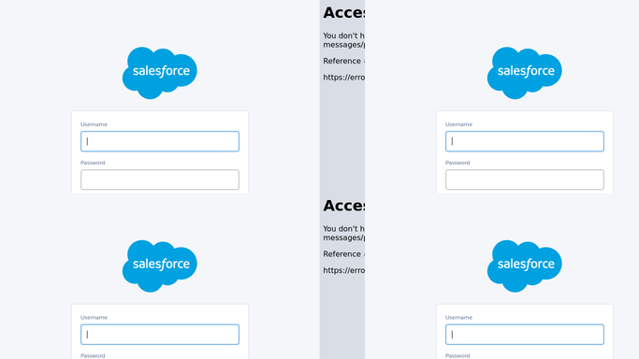This screenshot has width=639, height=359.
Task: Focus the Username field in upper-right login form
Action: [x=525, y=141]
